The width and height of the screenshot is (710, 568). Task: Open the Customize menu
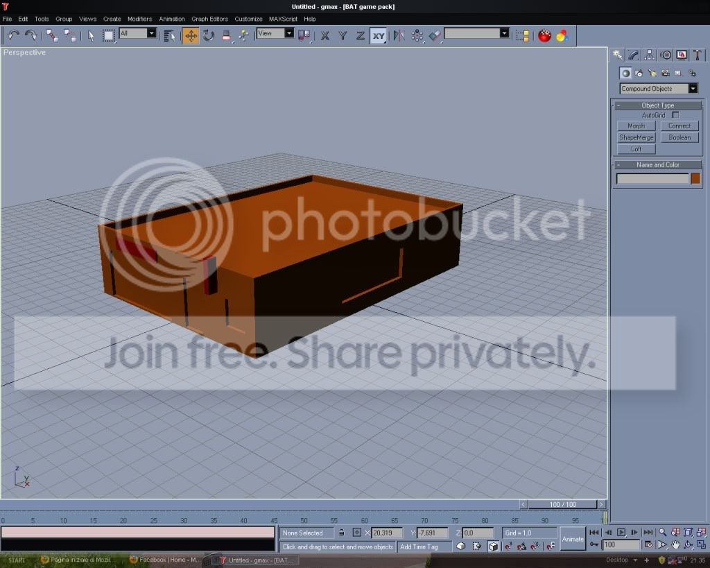pyautogui.click(x=249, y=19)
